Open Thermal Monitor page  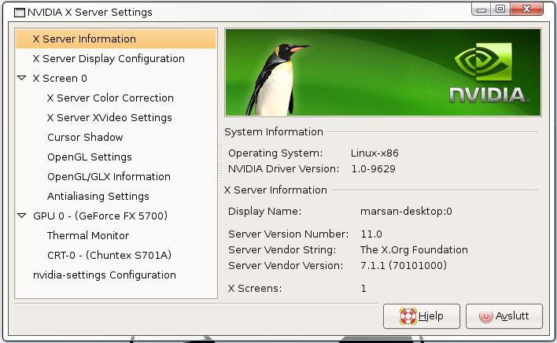pos(88,235)
